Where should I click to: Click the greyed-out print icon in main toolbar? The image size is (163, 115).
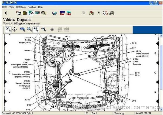(83, 13)
